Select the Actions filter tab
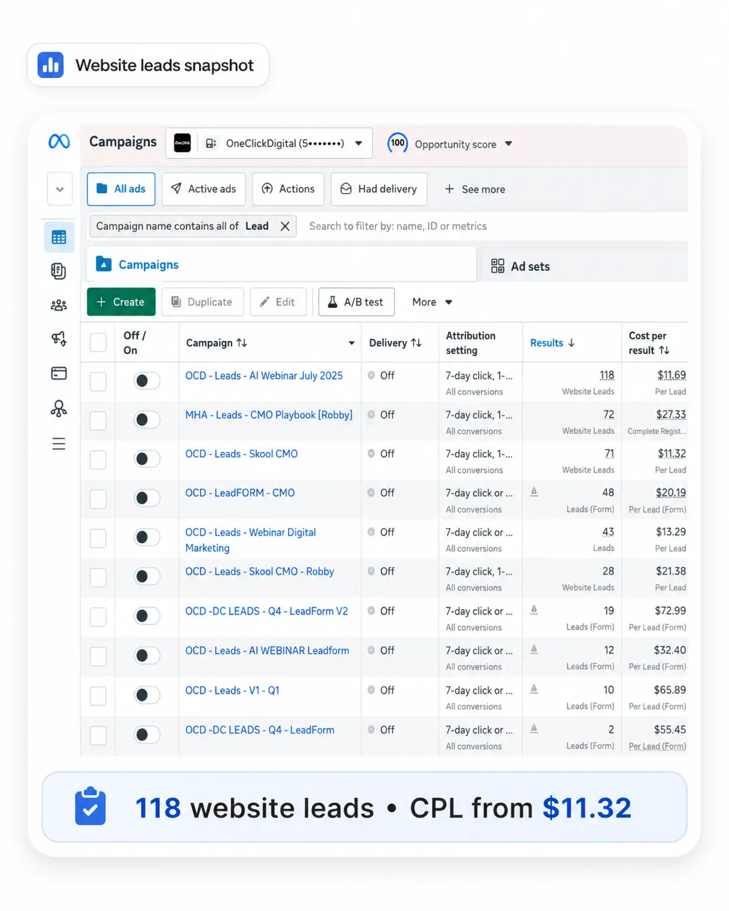Screen dimensions: 729x911 click(x=288, y=189)
